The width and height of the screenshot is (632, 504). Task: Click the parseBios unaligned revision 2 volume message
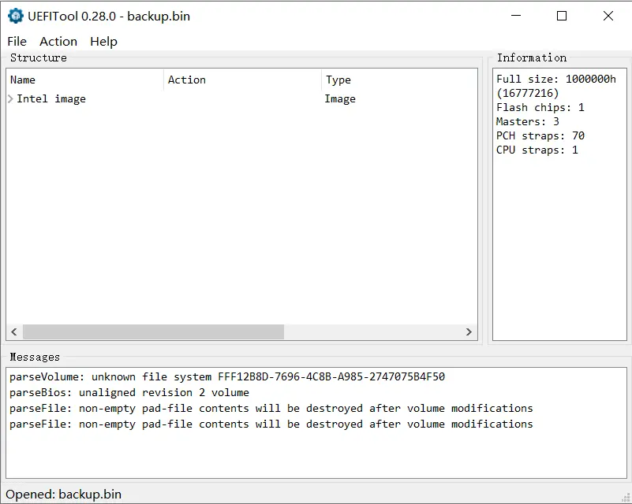pyautogui.click(x=129, y=393)
